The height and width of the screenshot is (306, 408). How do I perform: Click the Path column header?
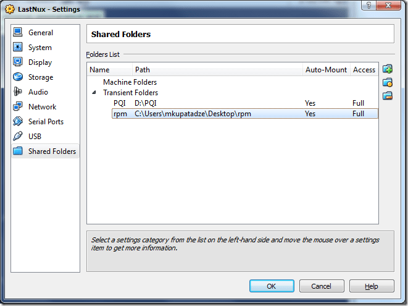coord(216,70)
